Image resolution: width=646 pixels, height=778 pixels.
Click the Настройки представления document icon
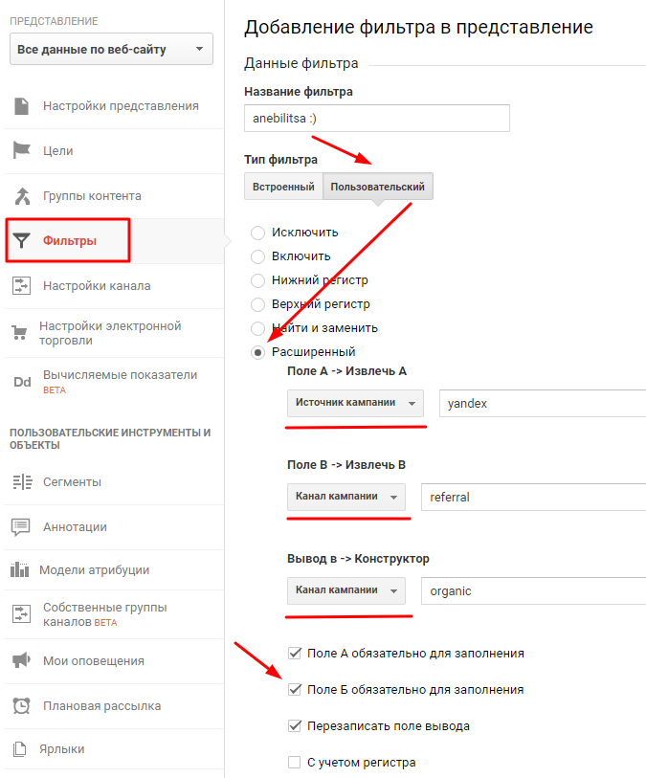click(21, 105)
